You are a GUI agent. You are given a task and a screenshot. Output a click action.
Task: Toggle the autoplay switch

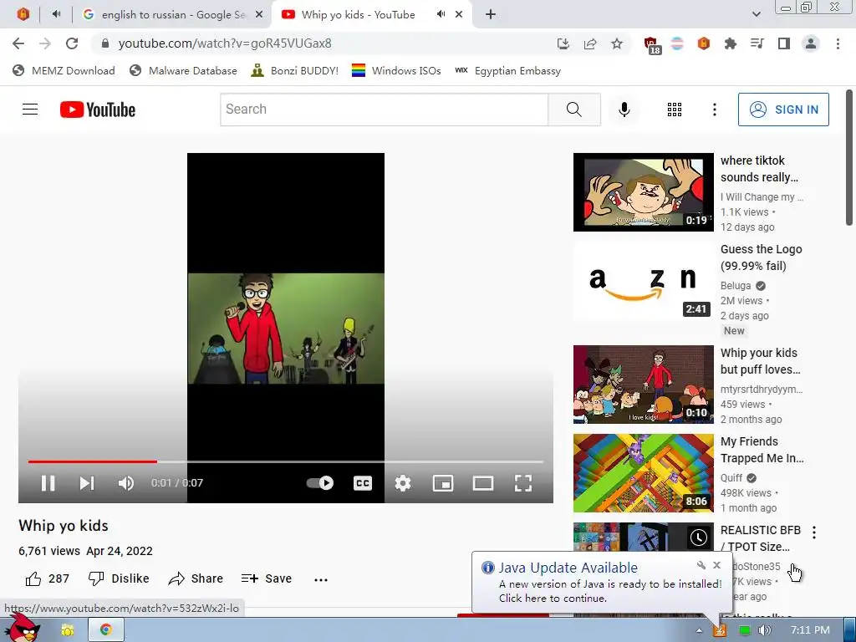point(320,482)
